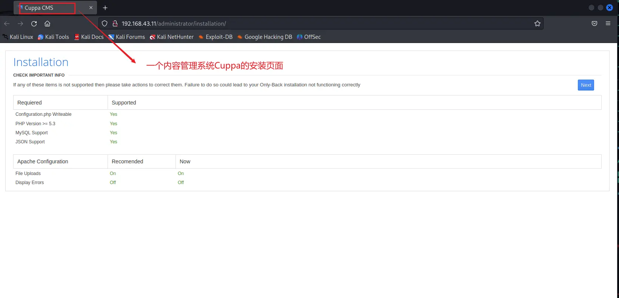Screen dimensions: 619x298
Task: Open the Kali Tools bookmark
Action: point(53,37)
